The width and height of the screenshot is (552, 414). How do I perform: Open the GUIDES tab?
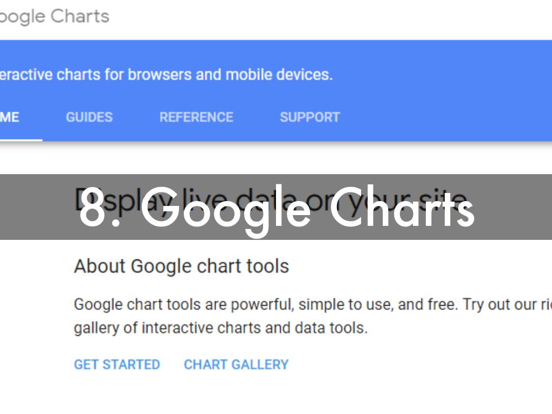pos(89,118)
